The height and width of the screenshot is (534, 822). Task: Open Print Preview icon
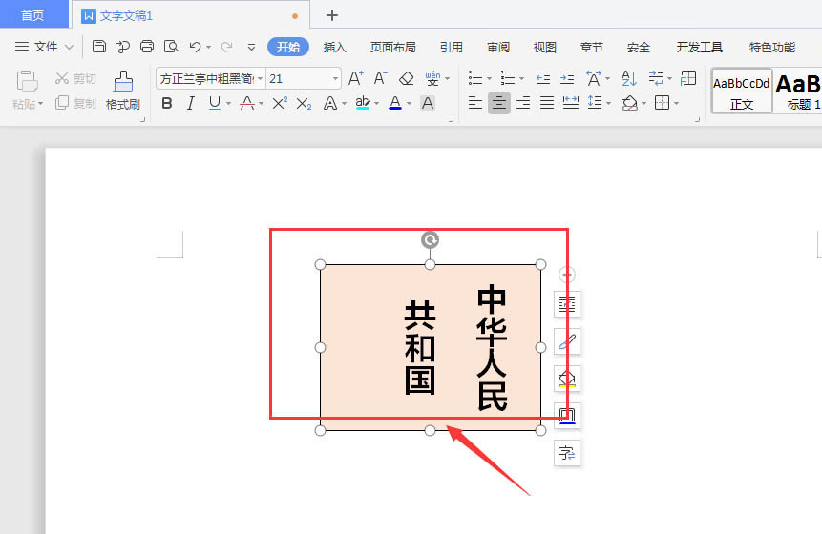click(x=171, y=47)
